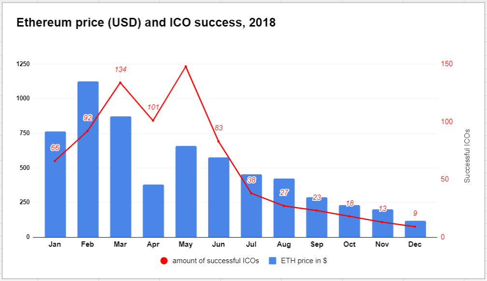Select the May peak point on red line

186,67
